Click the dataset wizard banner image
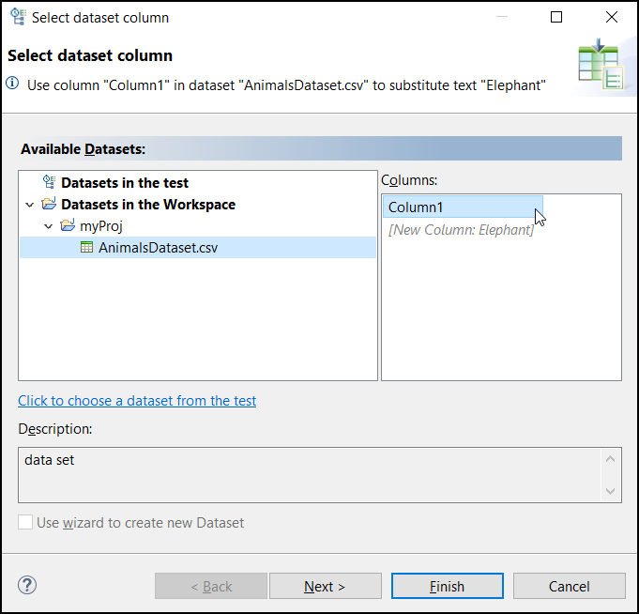The image size is (639, 614). [601, 65]
